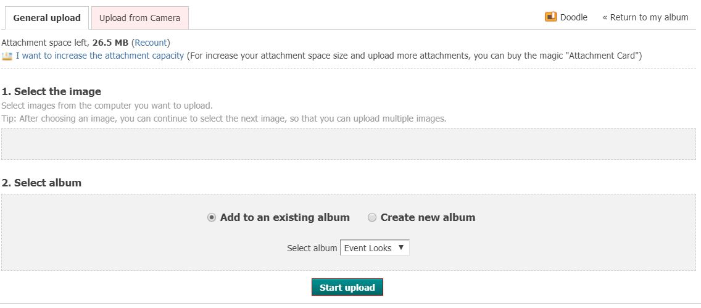Click the album dropdown arrow

[x=400, y=248]
